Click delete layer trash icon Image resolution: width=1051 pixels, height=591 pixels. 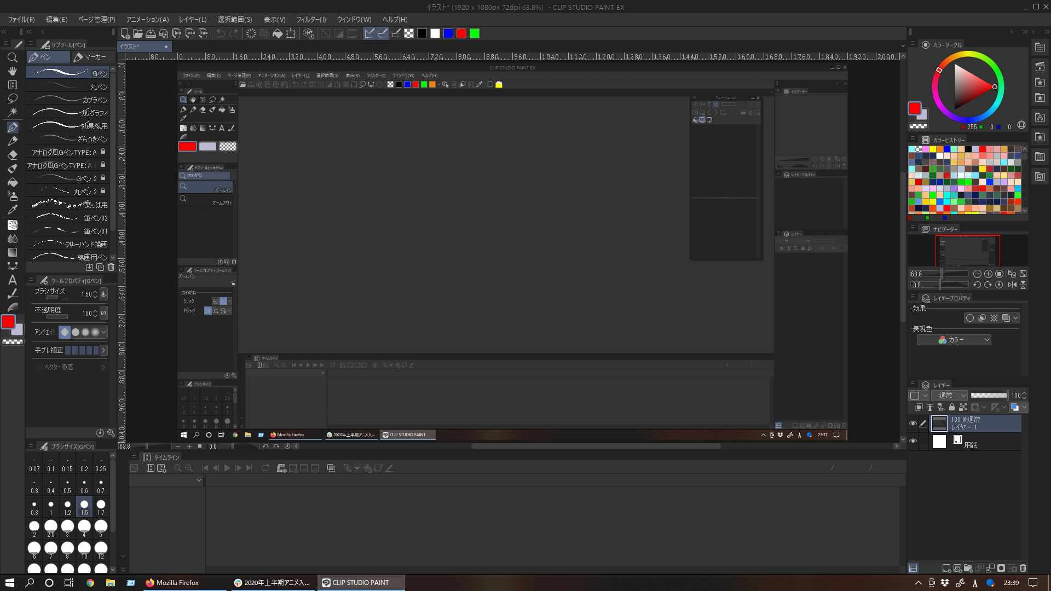[1023, 569]
